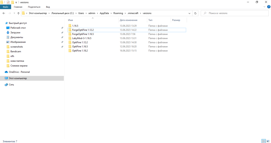The width and height of the screenshot is (271, 143).
Task: Select the 1.16.5 folder icon
Action: [70, 26]
